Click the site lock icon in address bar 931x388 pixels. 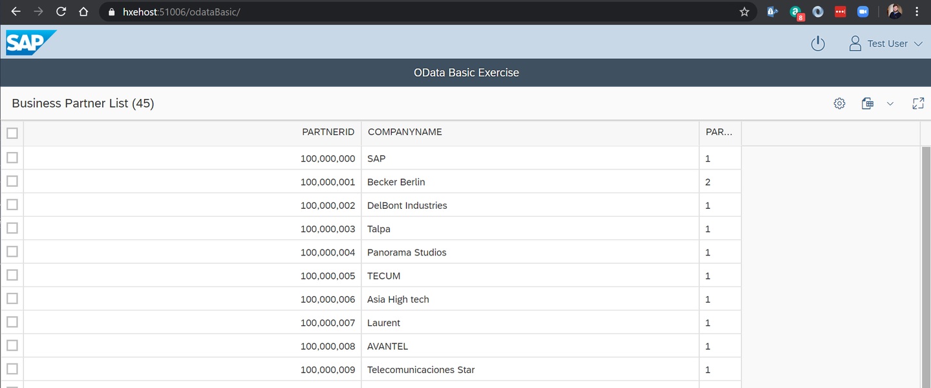click(x=111, y=12)
